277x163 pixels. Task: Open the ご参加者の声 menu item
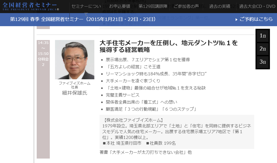(186, 6)
